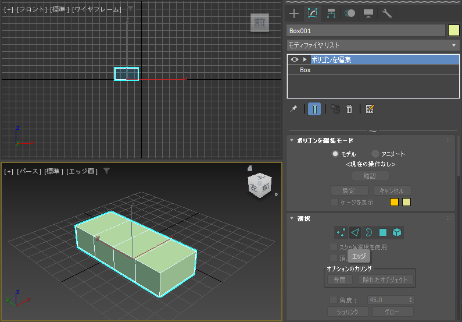Click the グロー button
462x322 pixels.
point(392,312)
